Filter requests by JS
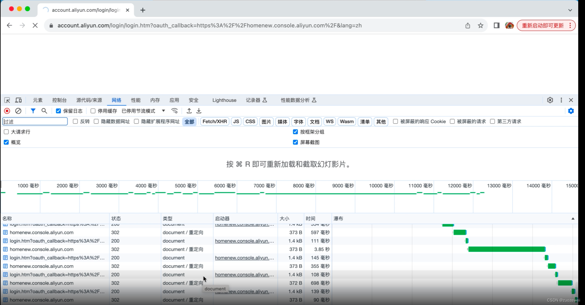The width and height of the screenshot is (585, 305). 236,122
